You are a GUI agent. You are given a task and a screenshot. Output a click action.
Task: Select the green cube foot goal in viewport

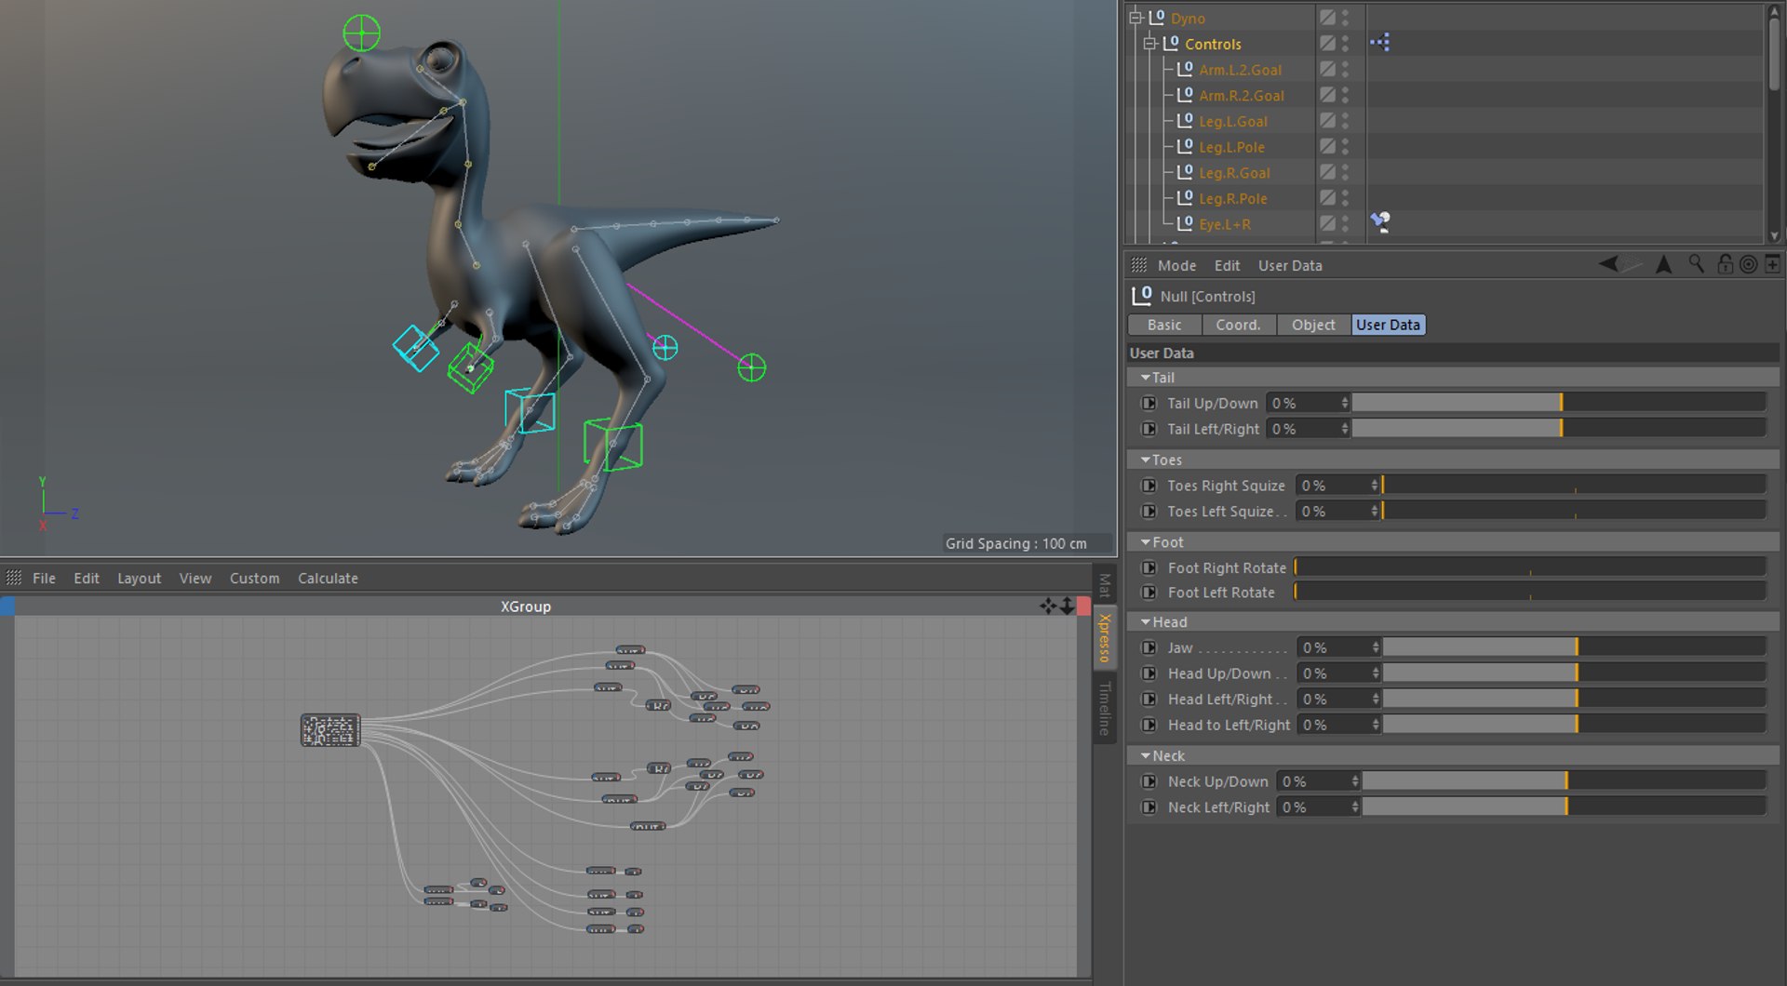point(613,445)
